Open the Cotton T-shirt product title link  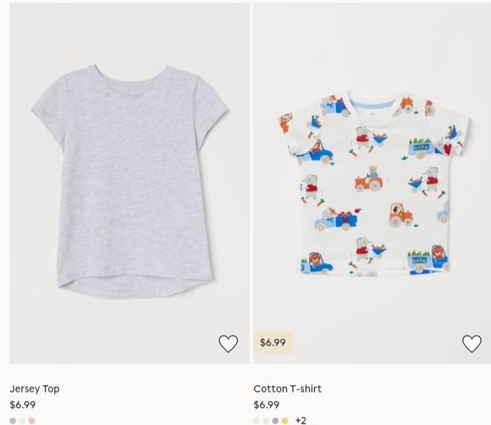coord(287,389)
